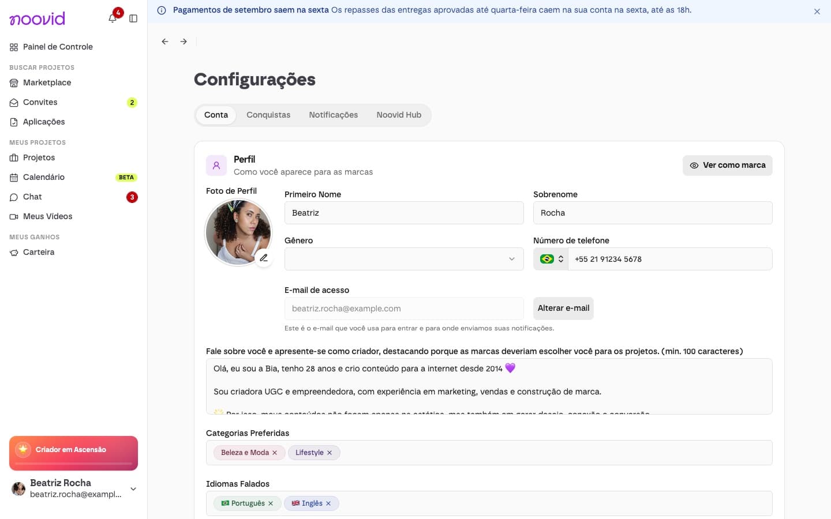Click Ver como marca button

click(727, 166)
